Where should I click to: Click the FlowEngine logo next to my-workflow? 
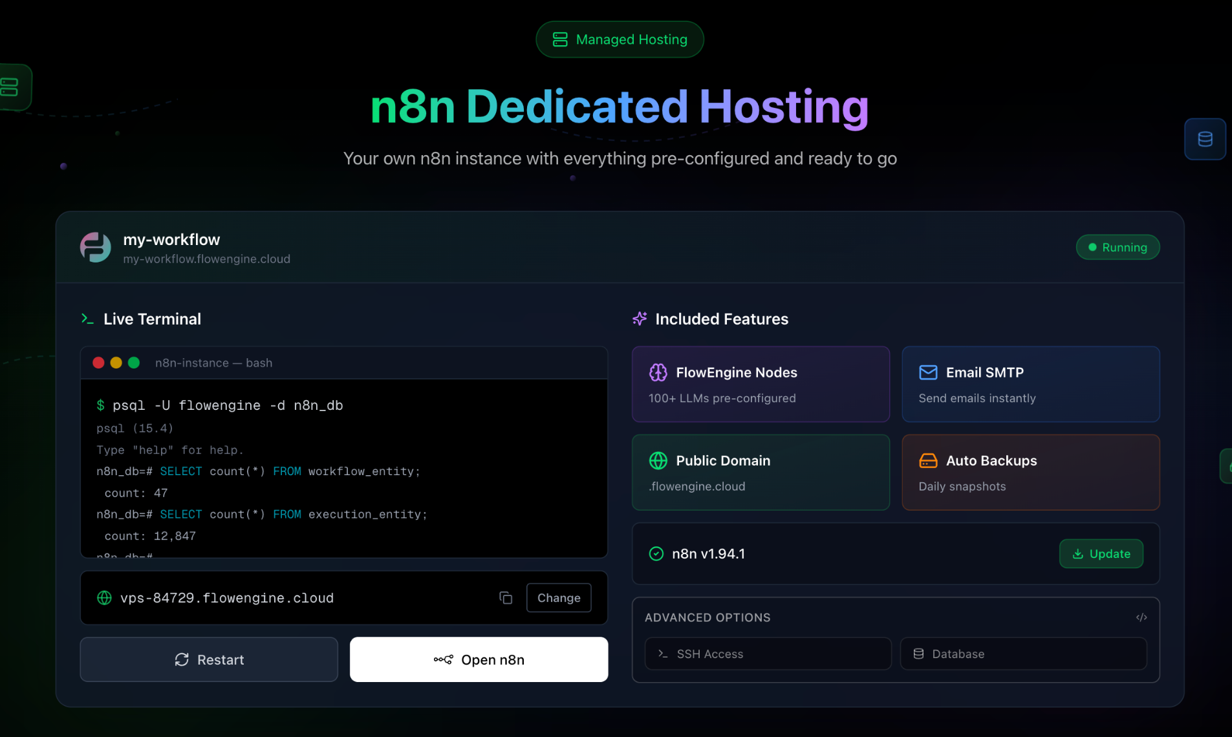tap(95, 247)
